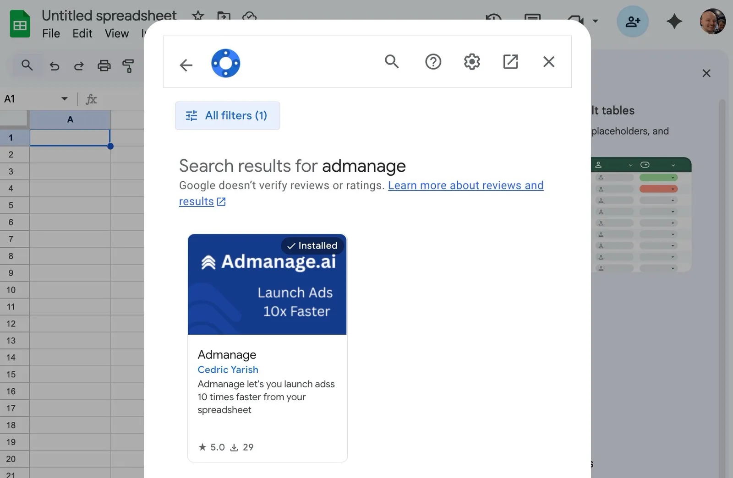Click the Print icon in the toolbar
The image size is (733, 478).
tap(104, 66)
